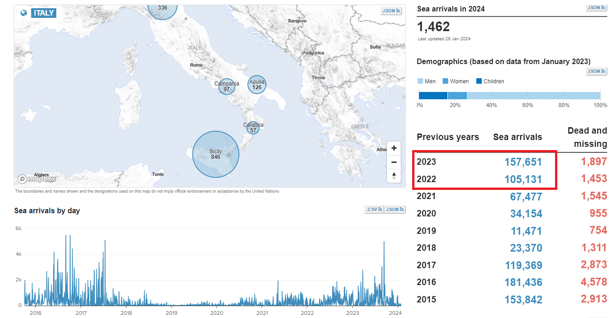The width and height of the screenshot is (615, 318).
Task: Click the Campania 97 map bubble
Action: (227, 86)
